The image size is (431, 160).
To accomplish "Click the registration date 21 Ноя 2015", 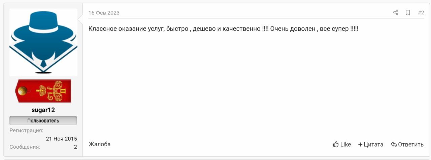I will click(x=62, y=139).
